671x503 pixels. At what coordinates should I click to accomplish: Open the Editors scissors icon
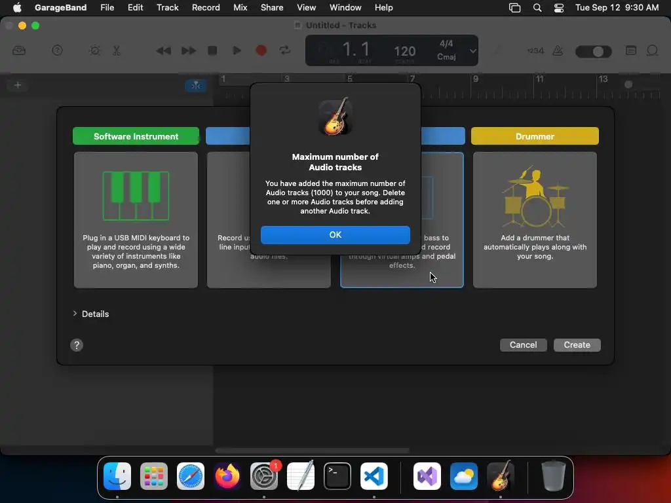(117, 50)
